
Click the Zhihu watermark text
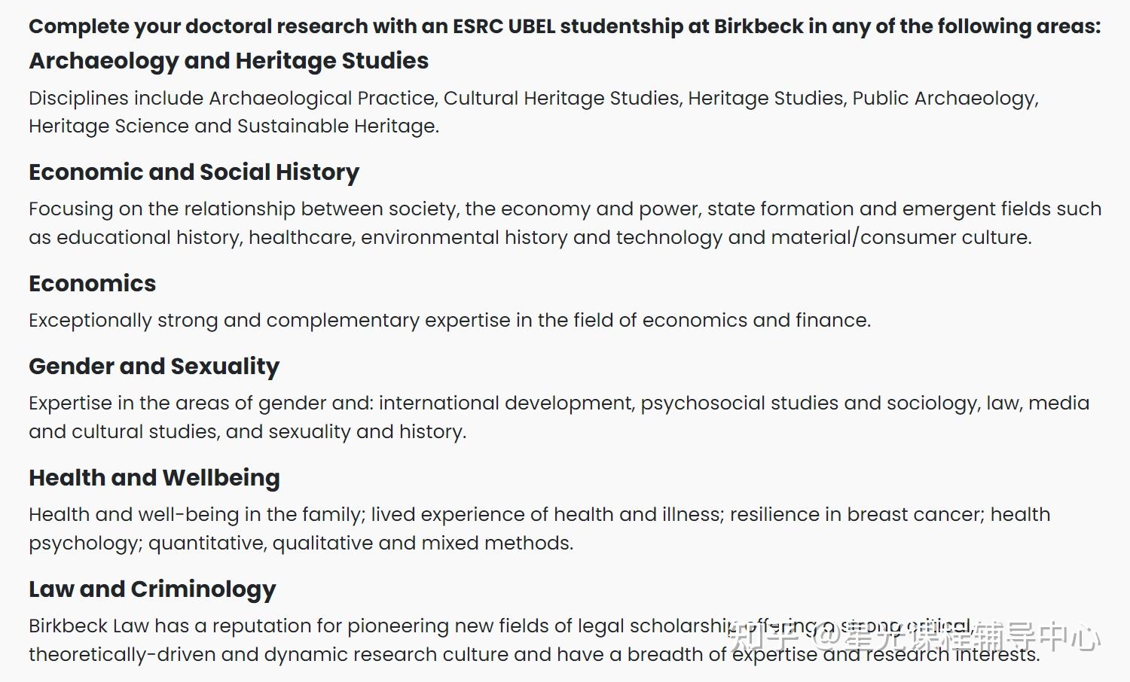tap(914, 637)
